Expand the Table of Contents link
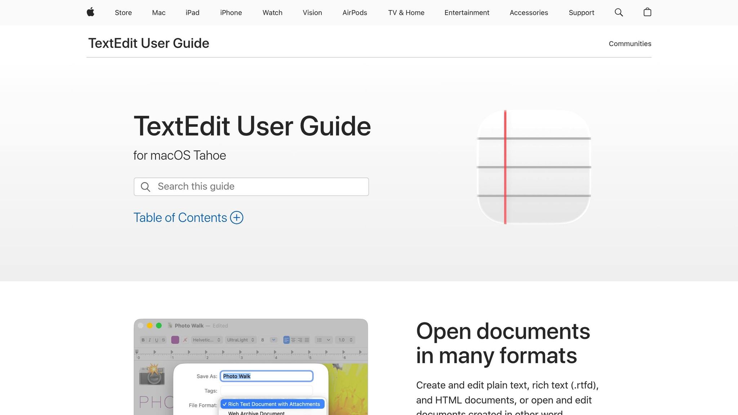The height and width of the screenshot is (415, 738). pyautogui.click(x=180, y=218)
